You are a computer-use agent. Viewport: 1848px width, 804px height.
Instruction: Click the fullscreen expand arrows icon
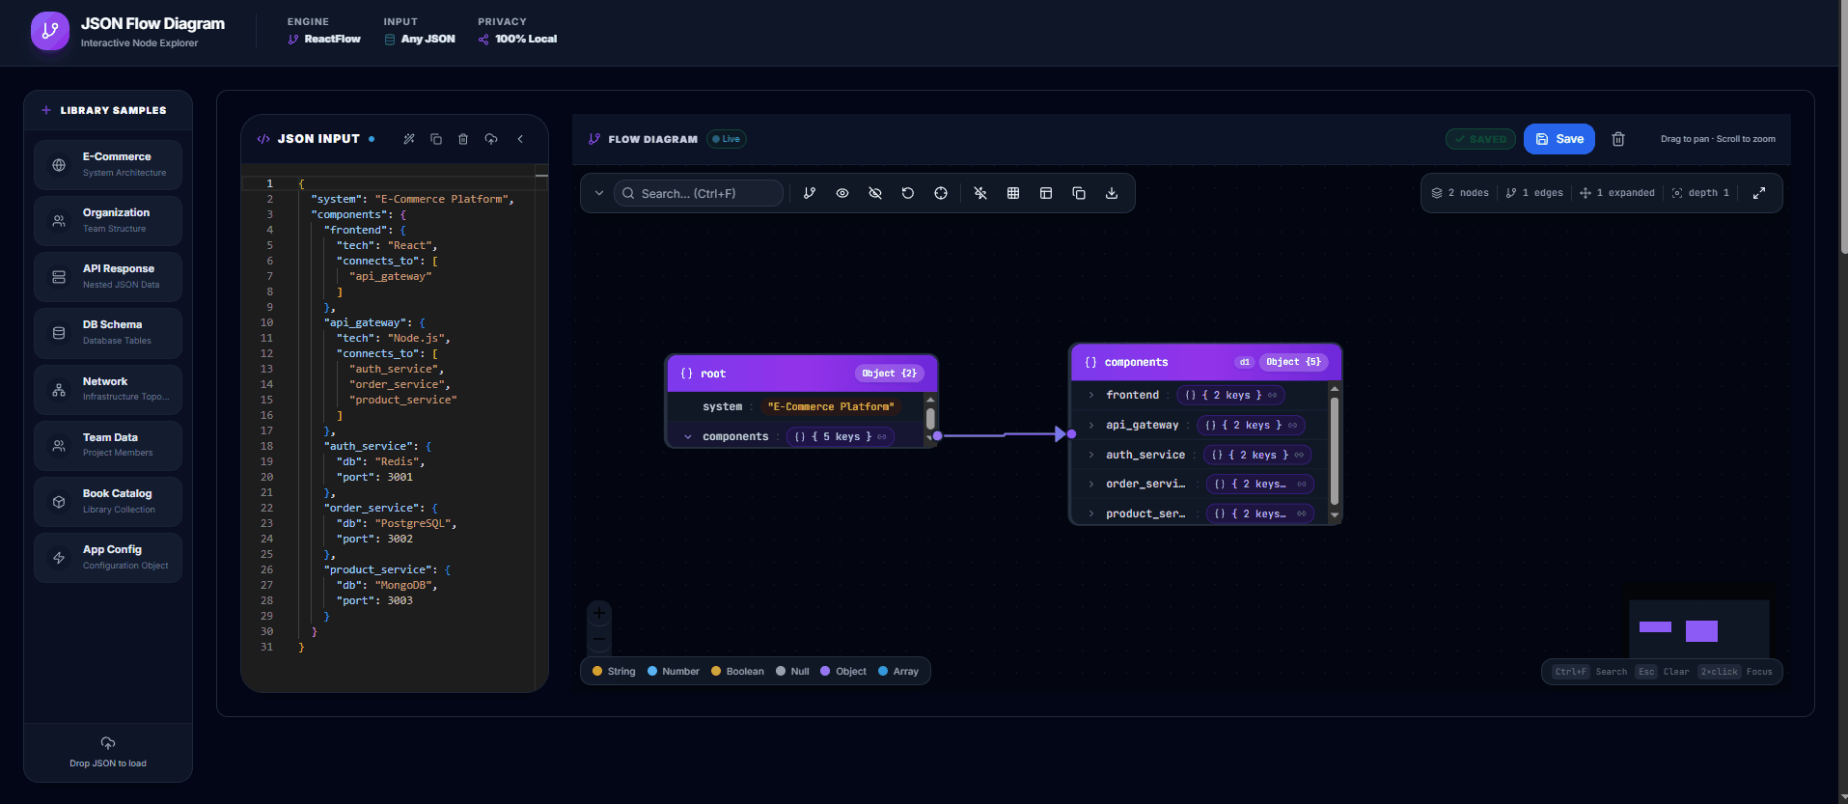tap(1759, 193)
